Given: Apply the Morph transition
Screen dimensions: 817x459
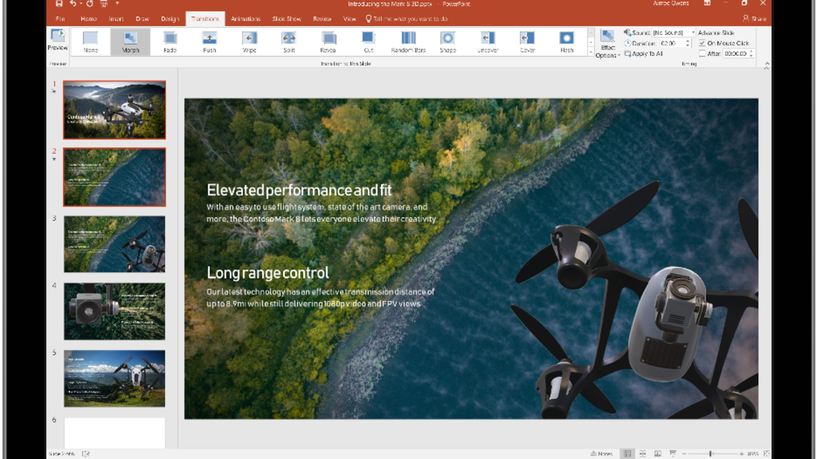Looking at the screenshot, I should (x=130, y=42).
